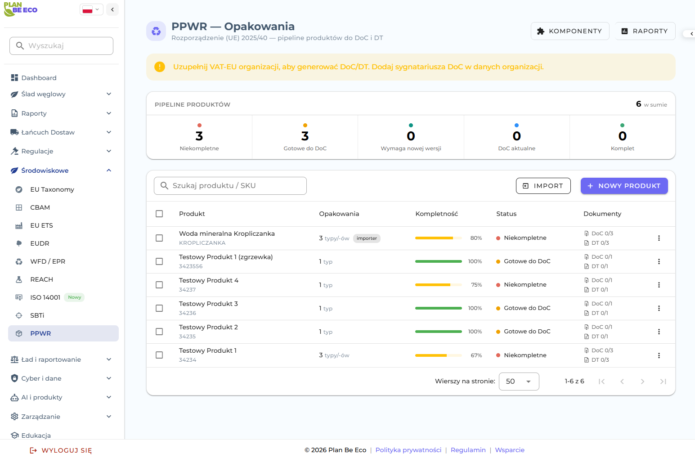Screen dimensions: 695x458
Task: Focus the Wyszukaj sidebar search field
Action: point(61,46)
